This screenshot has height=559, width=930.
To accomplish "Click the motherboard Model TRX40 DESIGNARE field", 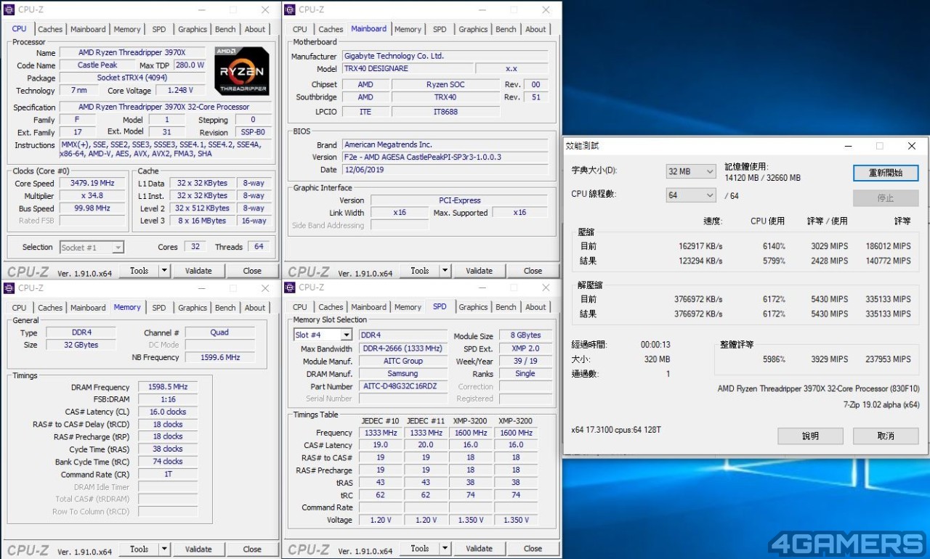I will (407, 68).
